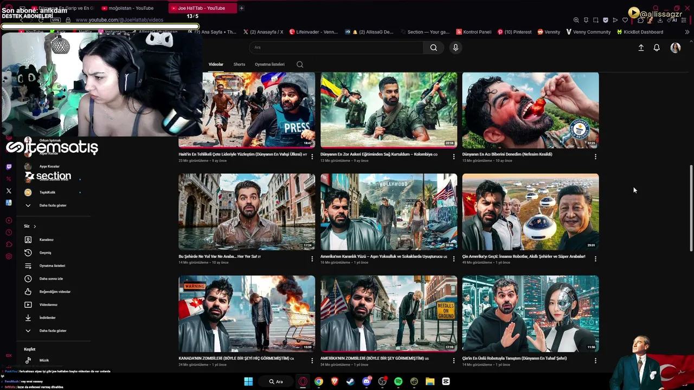
Task: Open the Pinterest bookmark
Action: coord(515,32)
